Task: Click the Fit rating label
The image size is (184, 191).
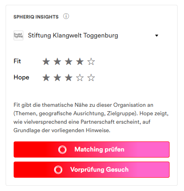Action: click(17, 61)
